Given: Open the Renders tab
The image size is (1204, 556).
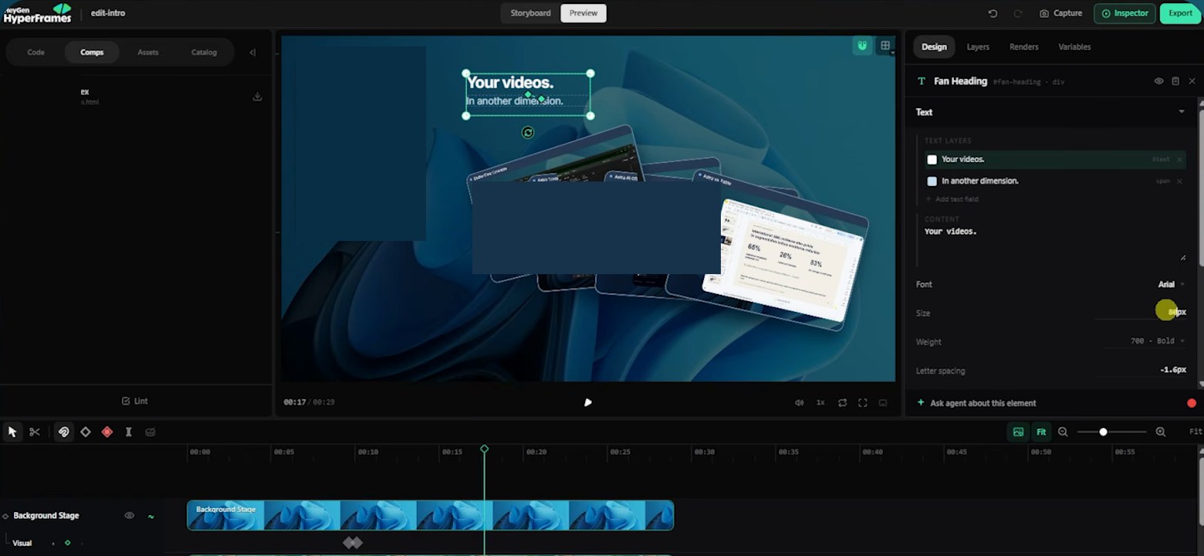Looking at the screenshot, I should tap(1024, 47).
